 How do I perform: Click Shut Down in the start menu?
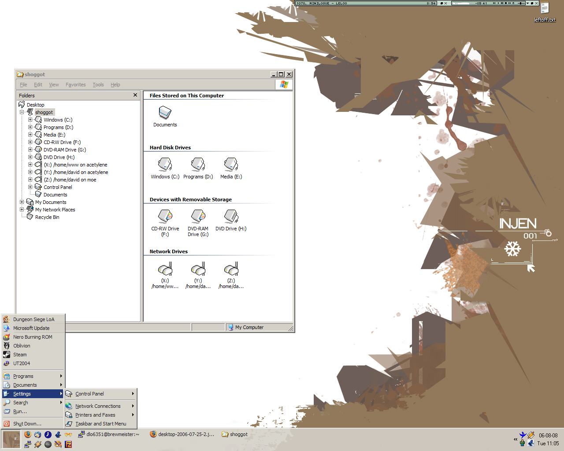click(27, 424)
